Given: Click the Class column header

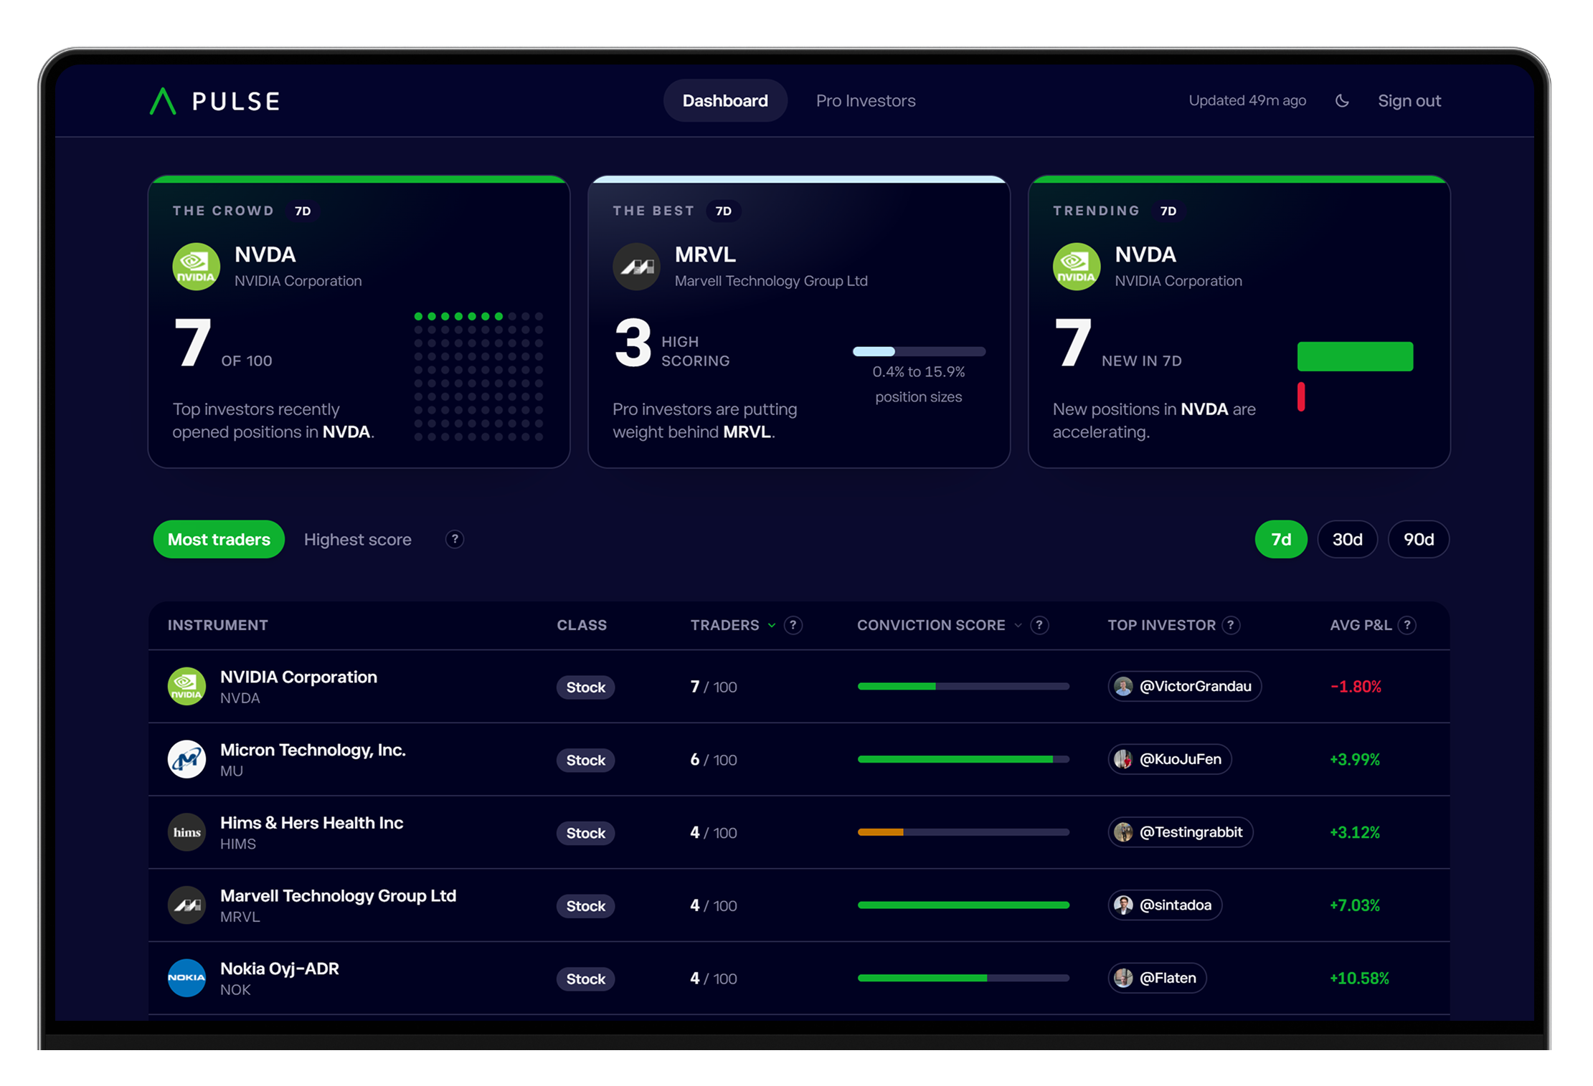Looking at the screenshot, I should (x=582, y=625).
